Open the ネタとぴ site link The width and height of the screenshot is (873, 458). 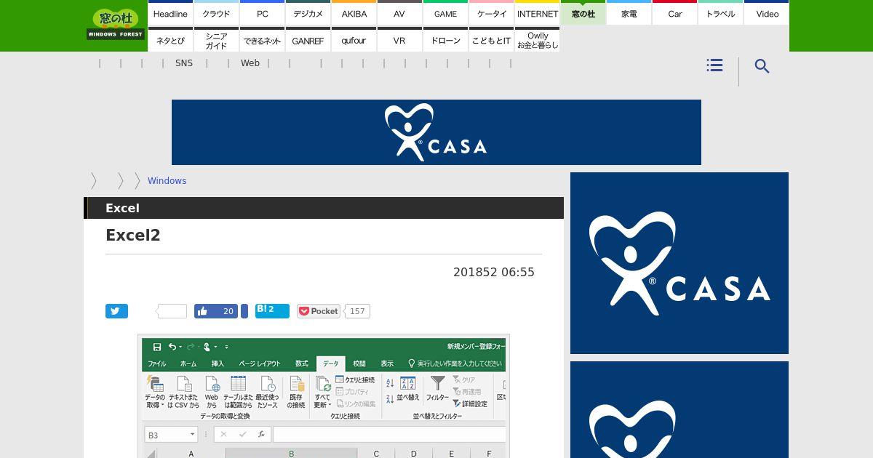[x=170, y=39]
